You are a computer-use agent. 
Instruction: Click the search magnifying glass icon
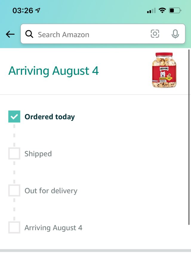click(x=29, y=34)
